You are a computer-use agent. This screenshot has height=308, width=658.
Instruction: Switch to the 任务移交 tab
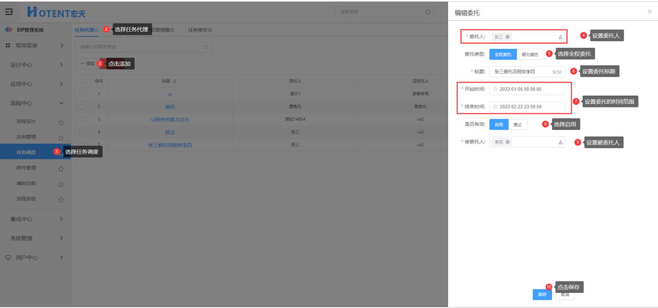pyautogui.click(x=200, y=30)
